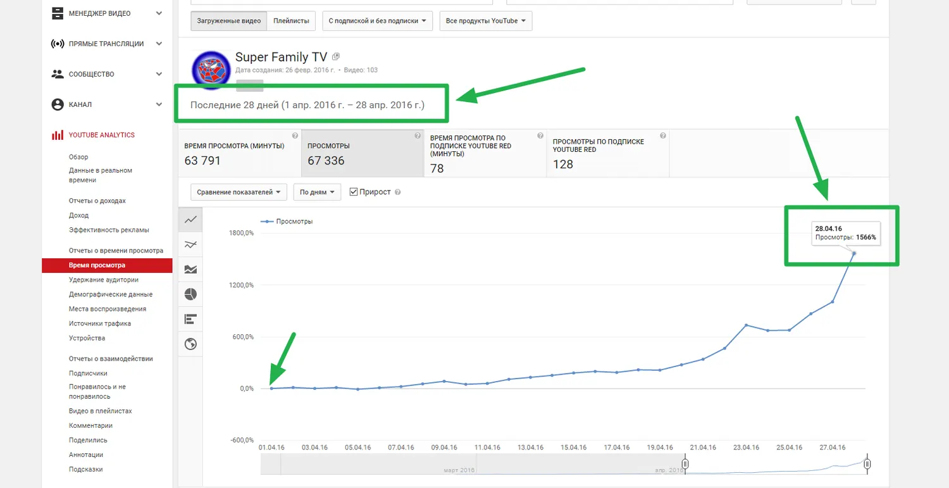The width and height of the screenshot is (949, 488).
Task: Select the Загруженные видео tab
Action: 229,21
